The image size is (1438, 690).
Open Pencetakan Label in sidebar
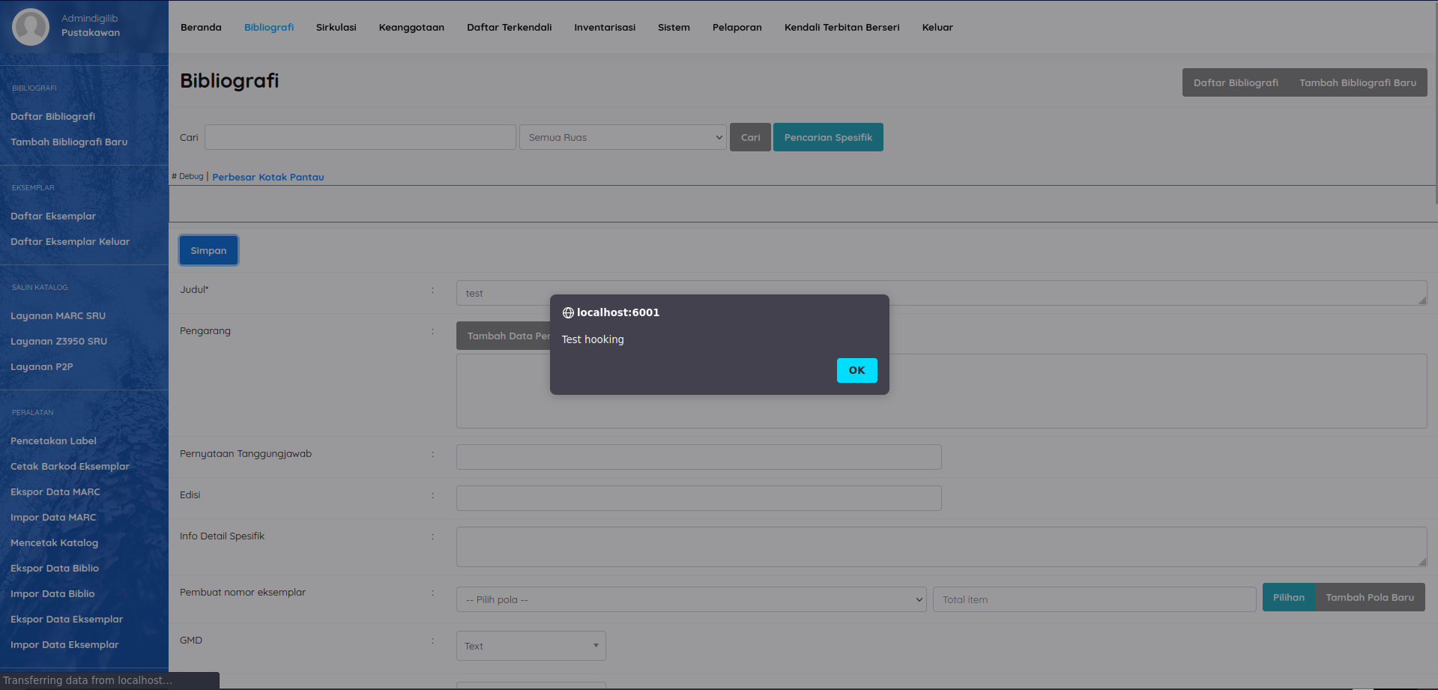point(53,441)
